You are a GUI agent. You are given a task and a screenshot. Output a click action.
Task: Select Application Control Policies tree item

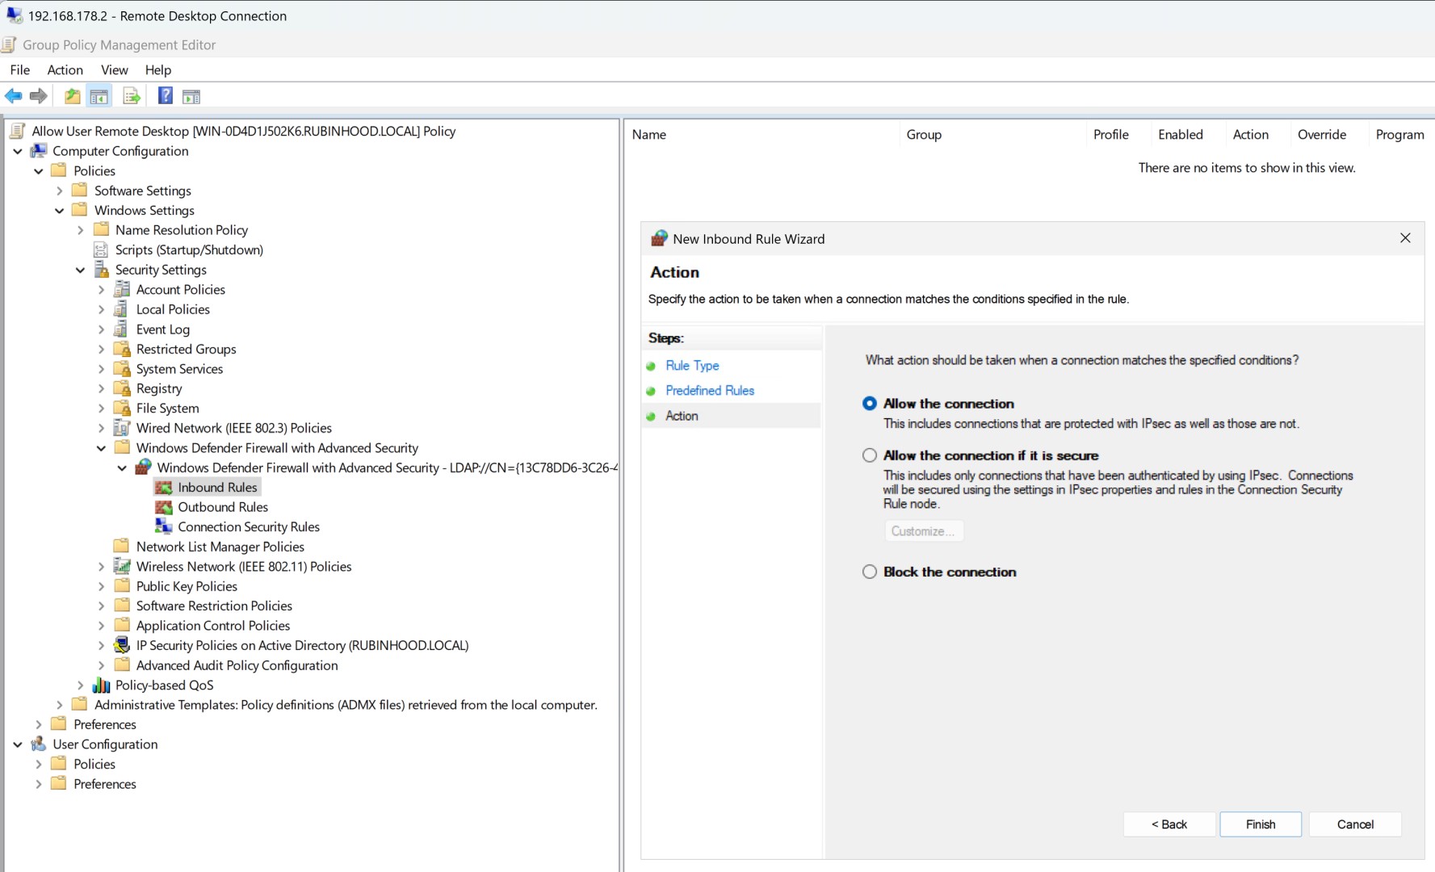click(213, 626)
